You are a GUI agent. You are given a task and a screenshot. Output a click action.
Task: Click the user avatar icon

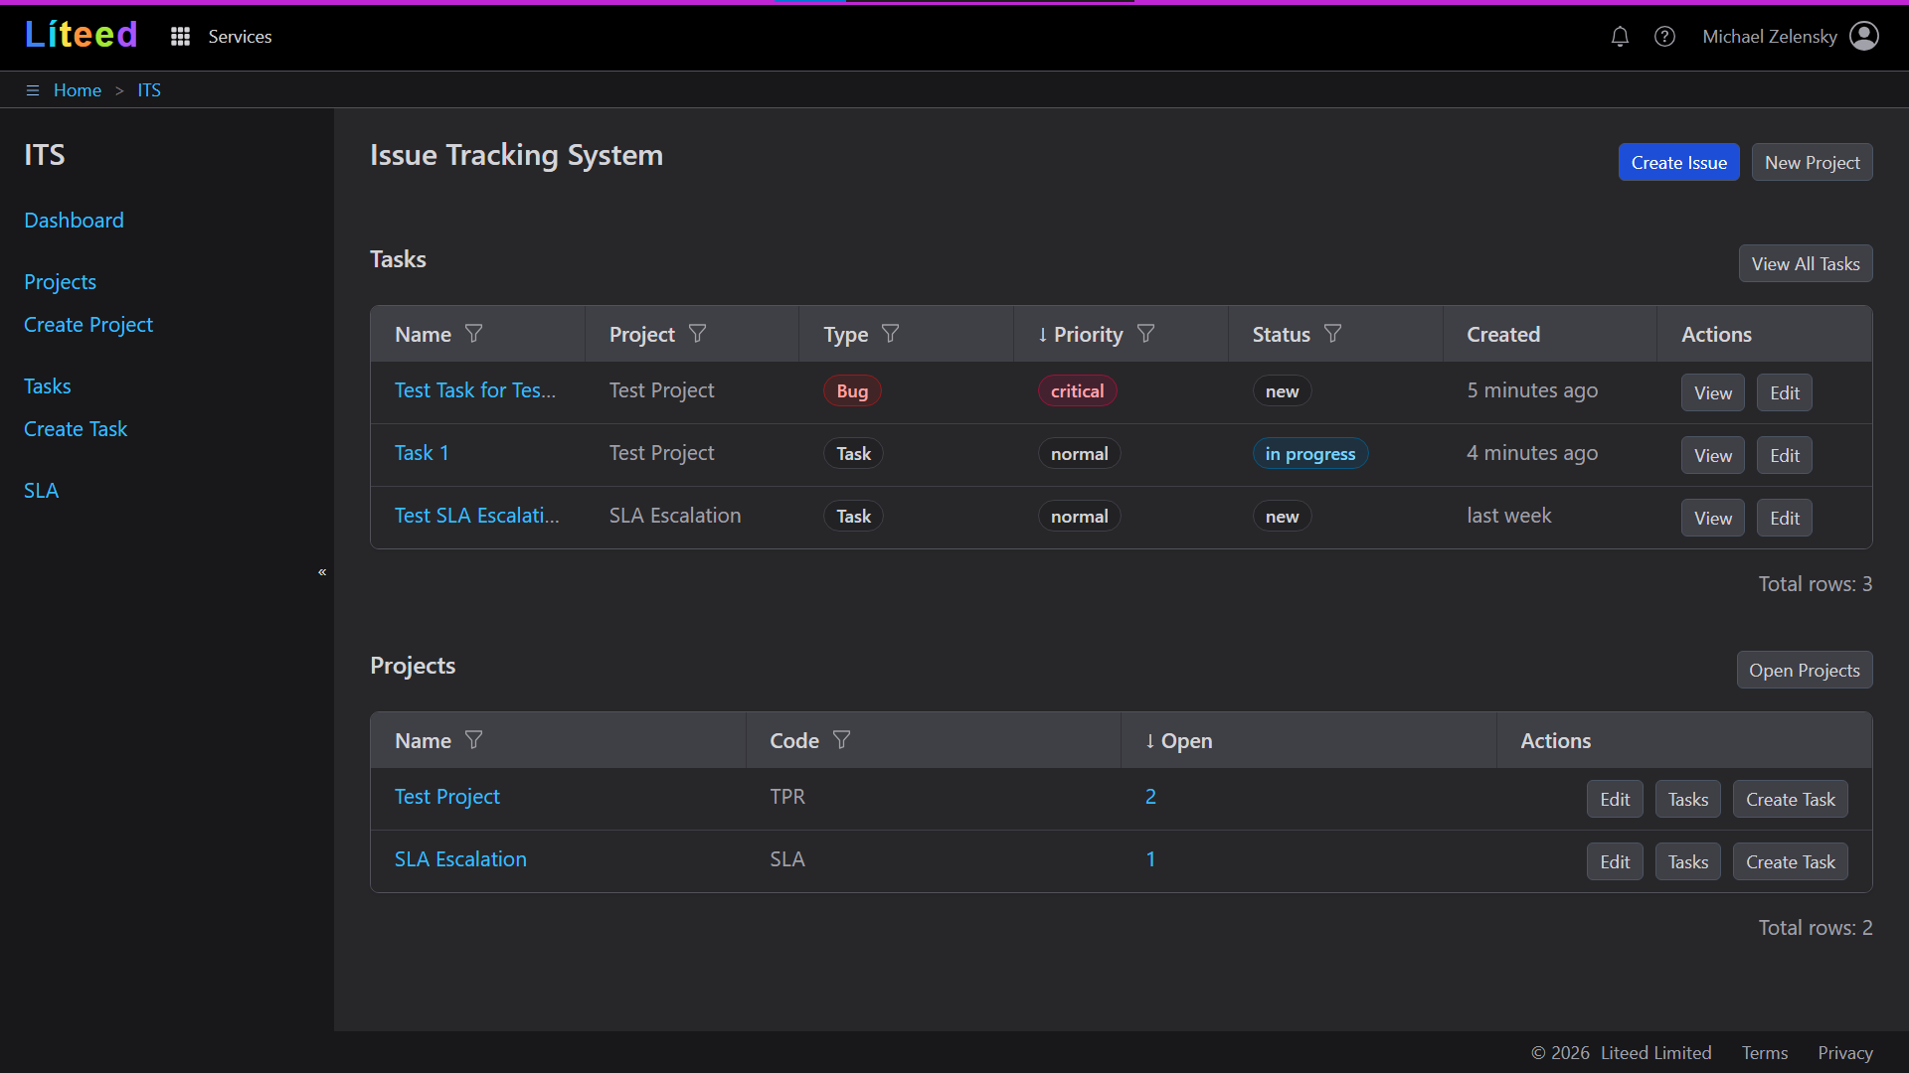point(1863,37)
